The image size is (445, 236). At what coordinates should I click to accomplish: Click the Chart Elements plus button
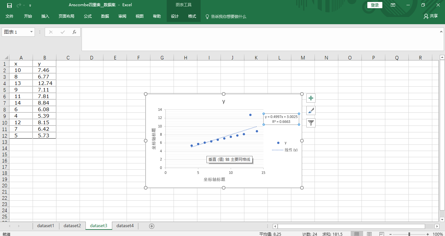[x=311, y=98]
